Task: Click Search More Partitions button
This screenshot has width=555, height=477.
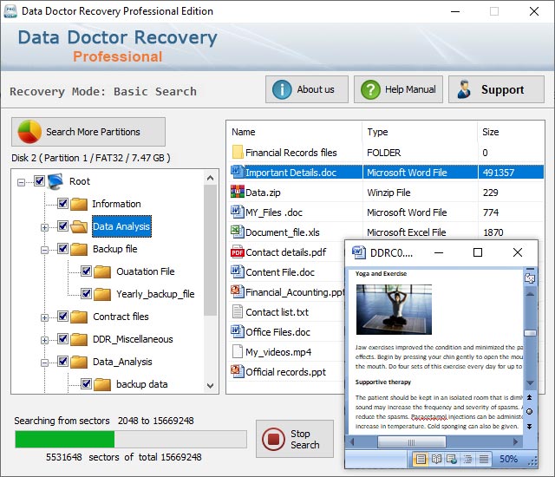Action: pos(88,132)
